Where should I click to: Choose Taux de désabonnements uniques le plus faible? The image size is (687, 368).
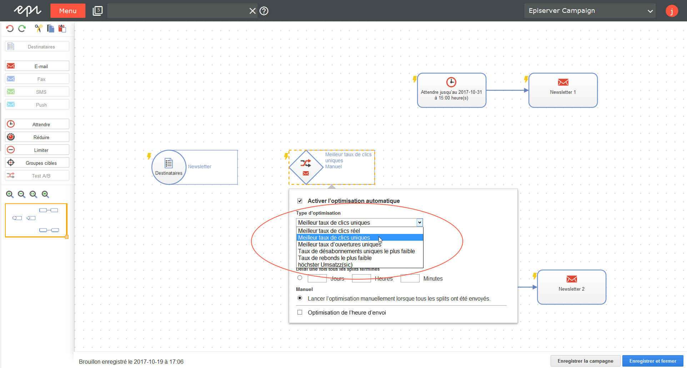point(360,251)
